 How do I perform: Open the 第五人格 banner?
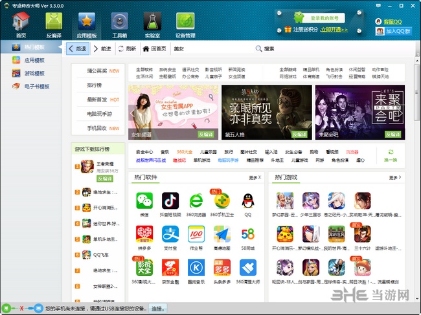(x=267, y=112)
